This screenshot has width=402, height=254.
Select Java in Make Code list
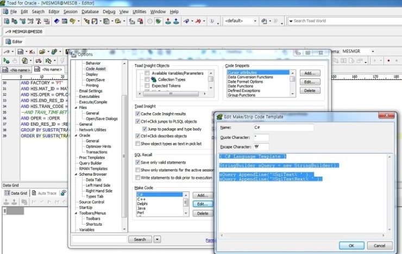pos(141,208)
